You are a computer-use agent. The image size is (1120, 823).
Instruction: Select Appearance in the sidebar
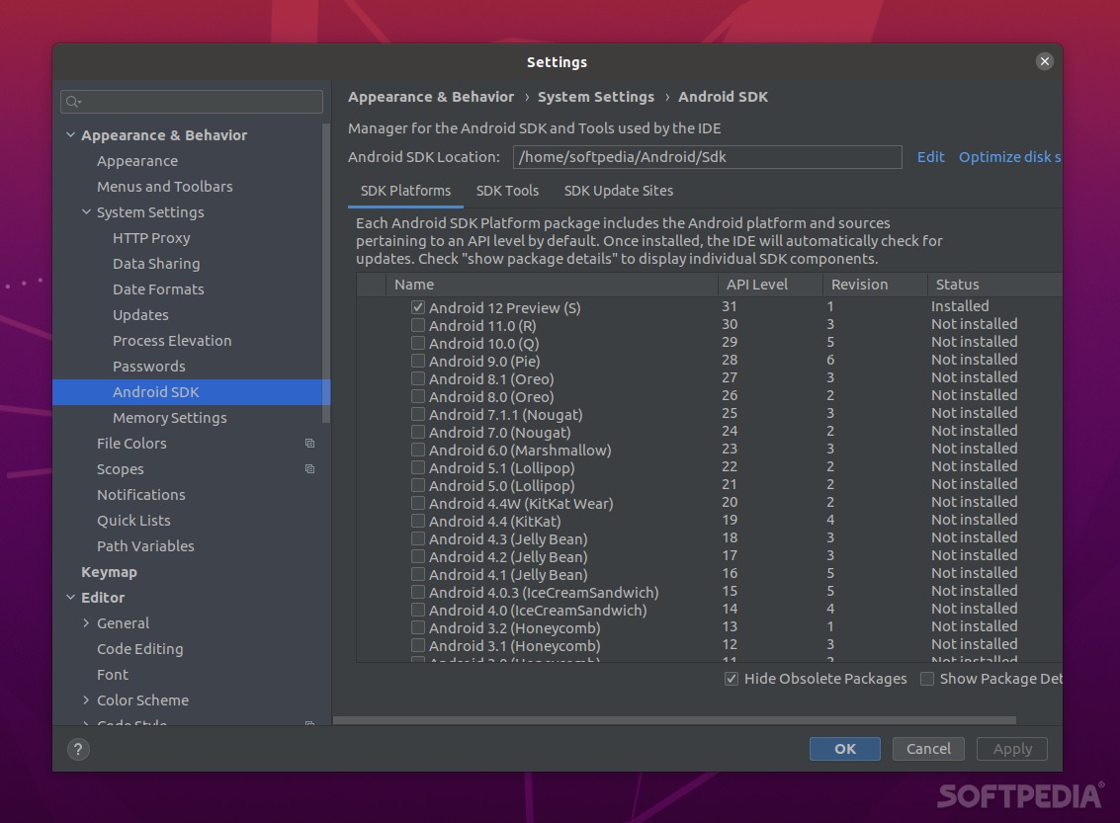[x=137, y=161]
